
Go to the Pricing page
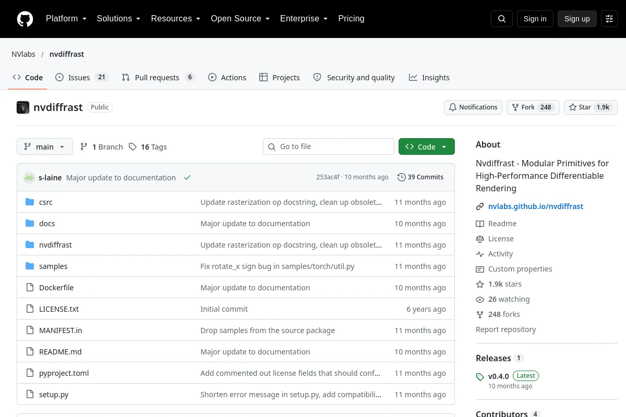point(351,19)
